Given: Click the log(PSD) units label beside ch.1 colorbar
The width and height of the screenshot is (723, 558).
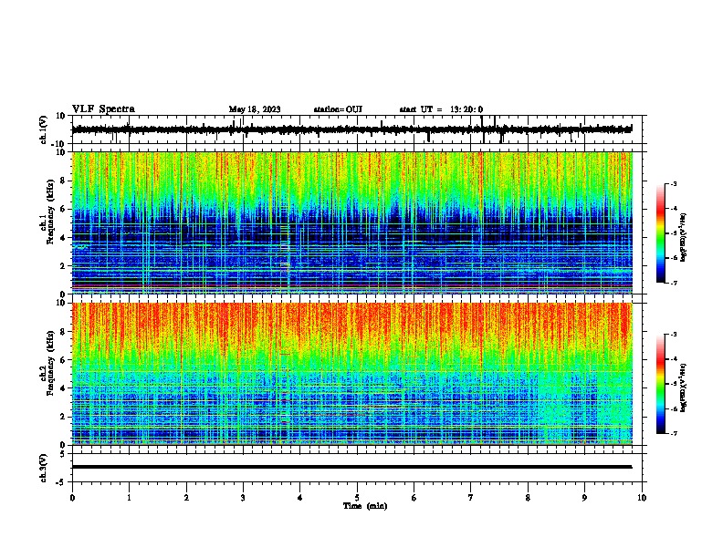Looking at the screenshot, I should tap(684, 238).
